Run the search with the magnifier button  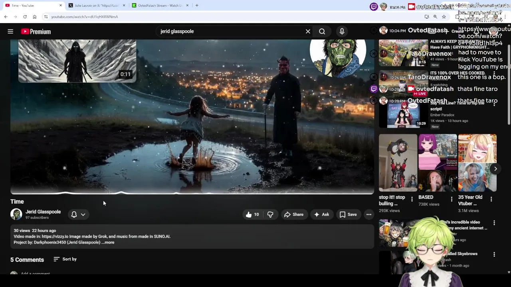point(322,31)
